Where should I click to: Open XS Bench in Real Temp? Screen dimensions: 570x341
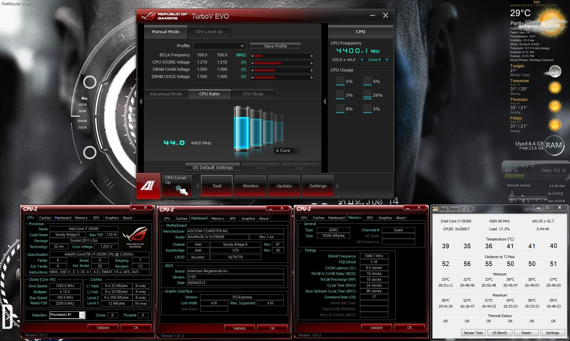[500, 333]
